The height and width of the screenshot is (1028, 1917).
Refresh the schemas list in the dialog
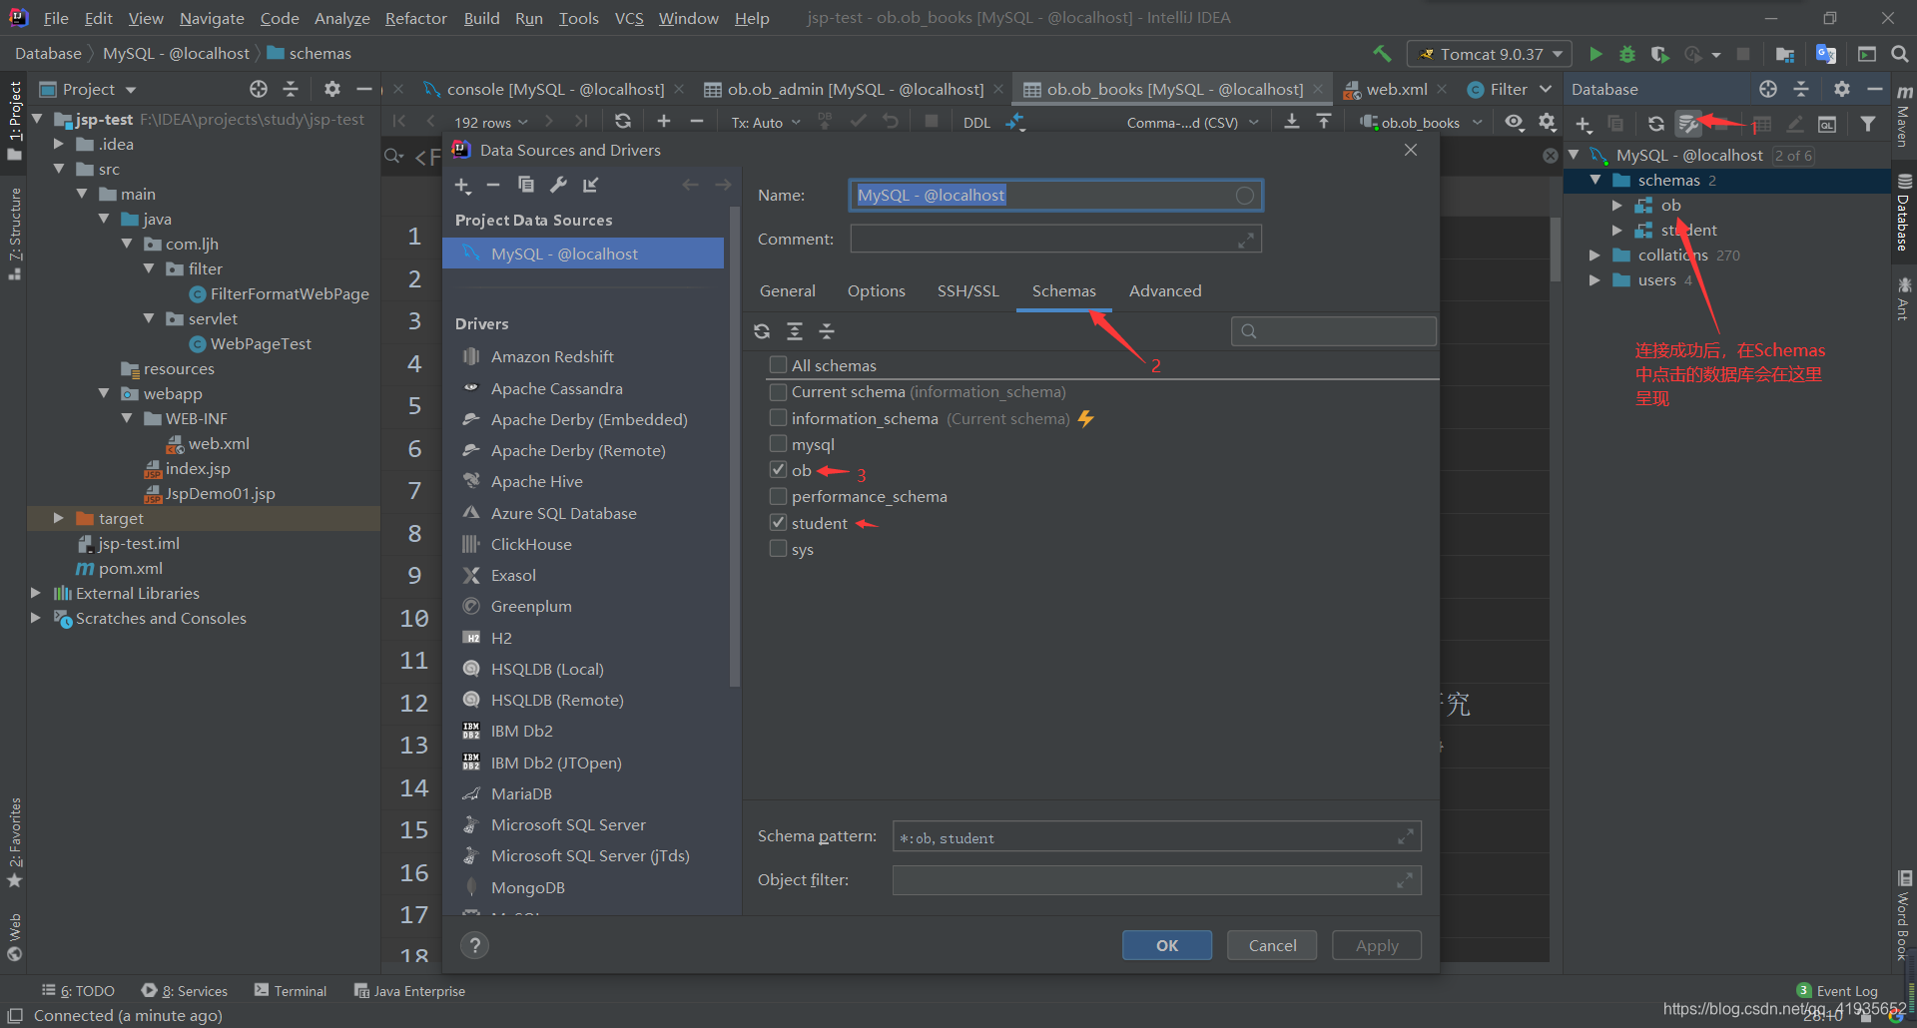[762, 331]
